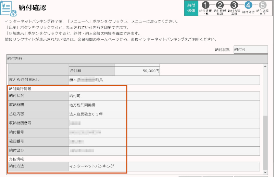274x177 pixels.
Task: Click the 納付可 value in the table
Action: click(x=75, y=96)
